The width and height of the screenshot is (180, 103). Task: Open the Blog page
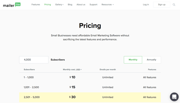70,5
